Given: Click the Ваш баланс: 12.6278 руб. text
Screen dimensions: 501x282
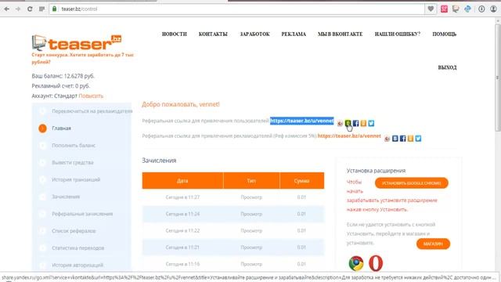Looking at the screenshot, I should [63, 76].
